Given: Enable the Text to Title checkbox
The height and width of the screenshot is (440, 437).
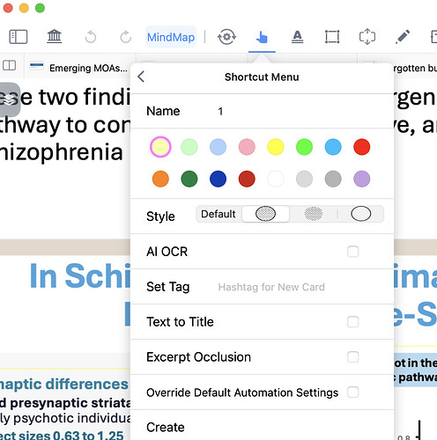Looking at the screenshot, I should point(352,322).
